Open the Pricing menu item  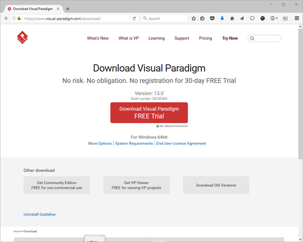[x=205, y=38]
